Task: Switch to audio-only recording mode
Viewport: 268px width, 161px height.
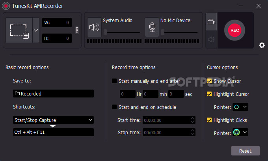Action: pos(211,39)
